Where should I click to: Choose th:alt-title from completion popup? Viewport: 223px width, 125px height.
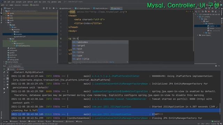click(100, 59)
